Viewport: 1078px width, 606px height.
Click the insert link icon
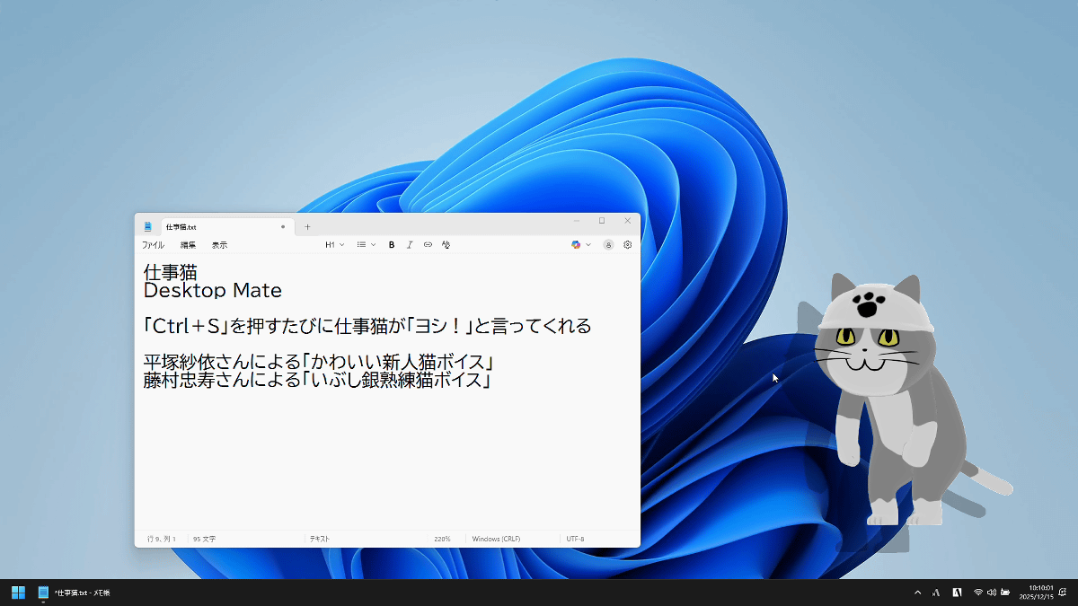pos(428,245)
